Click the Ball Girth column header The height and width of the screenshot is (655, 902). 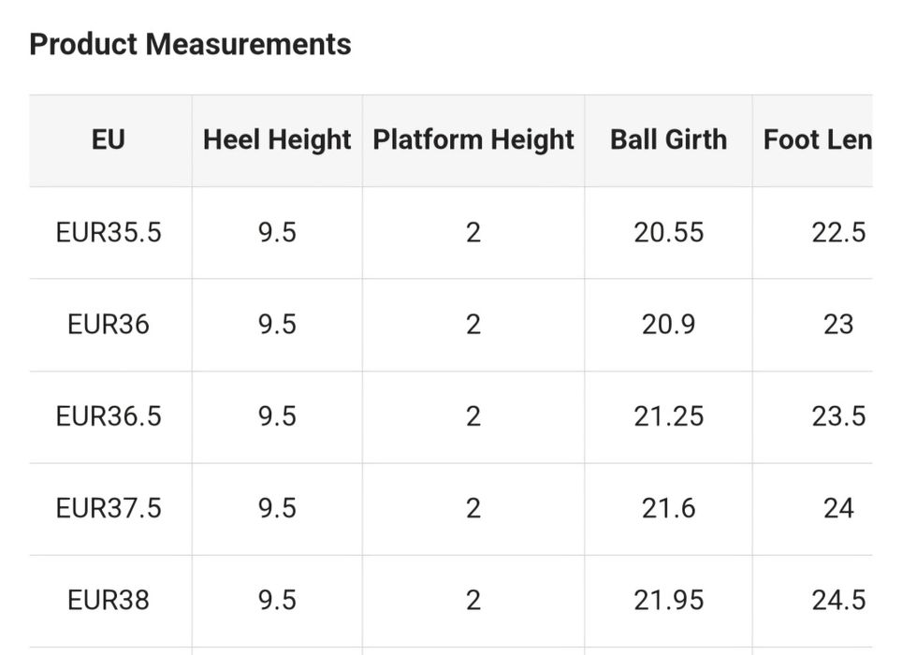tap(668, 140)
